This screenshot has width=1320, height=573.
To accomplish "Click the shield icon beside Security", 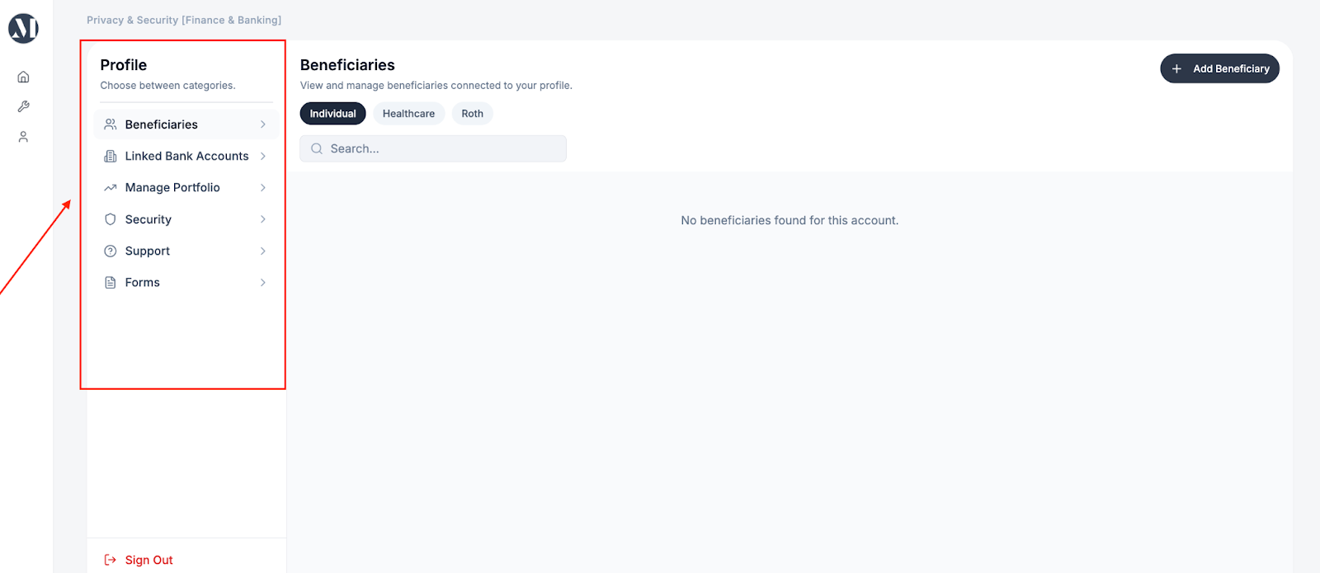I will point(111,219).
